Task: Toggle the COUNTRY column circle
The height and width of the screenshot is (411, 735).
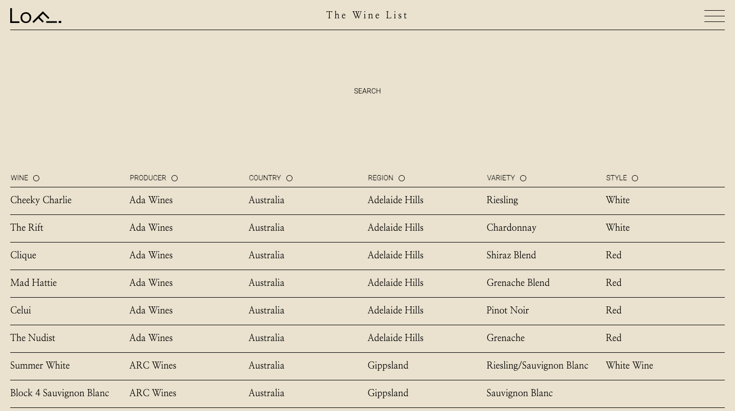Action: (289, 178)
